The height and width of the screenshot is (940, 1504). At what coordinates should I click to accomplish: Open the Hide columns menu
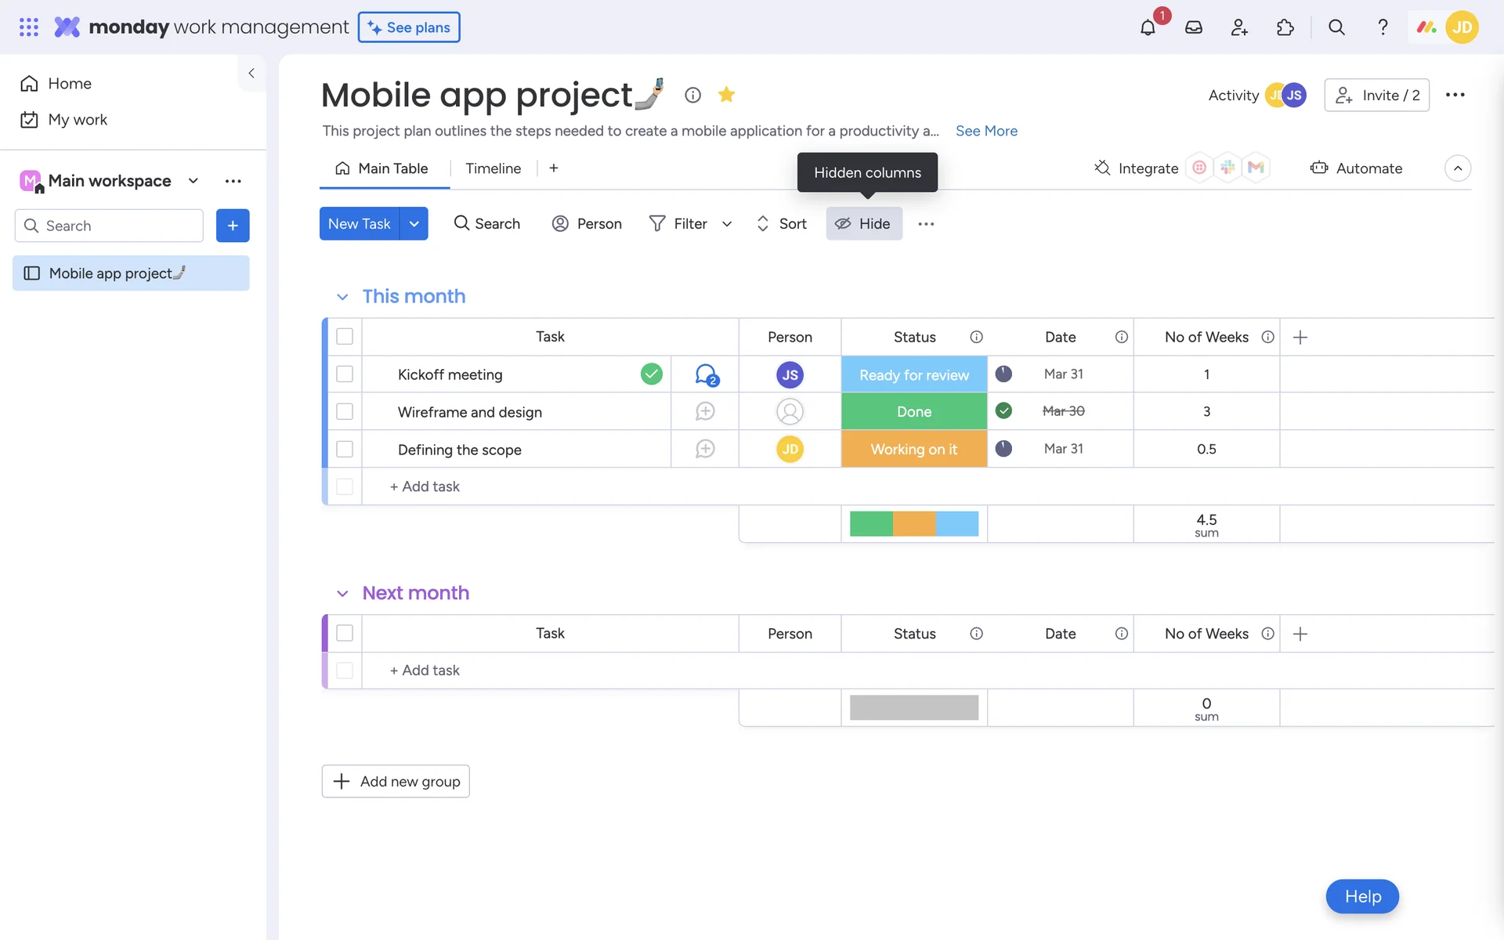(x=863, y=224)
